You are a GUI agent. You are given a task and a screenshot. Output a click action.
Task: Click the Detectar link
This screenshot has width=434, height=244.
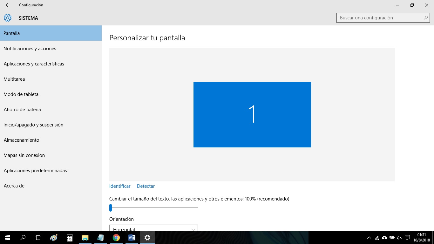tap(146, 186)
